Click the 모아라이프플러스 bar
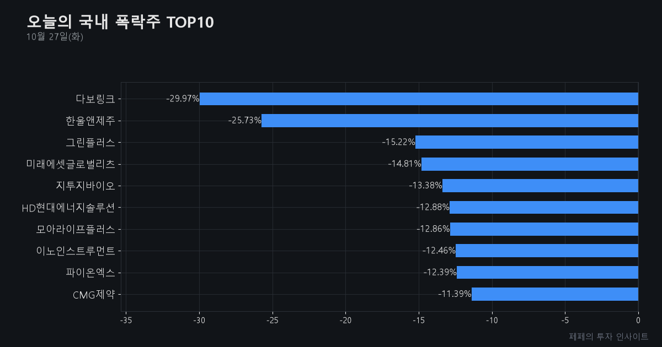662x347 pixels. (544, 229)
